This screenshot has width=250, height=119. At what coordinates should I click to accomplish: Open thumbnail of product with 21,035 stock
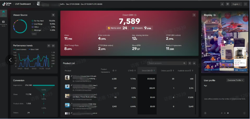point(67,96)
